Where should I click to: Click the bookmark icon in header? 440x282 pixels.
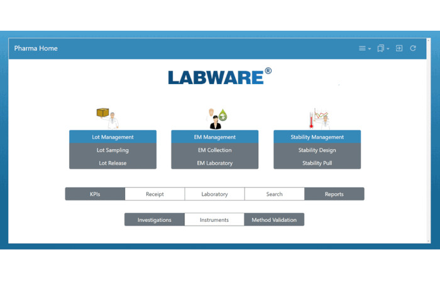tap(380, 48)
